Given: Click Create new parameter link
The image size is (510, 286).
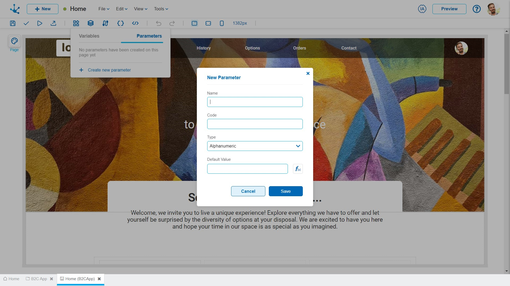Looking at the screenshot, I should (109, 70).
